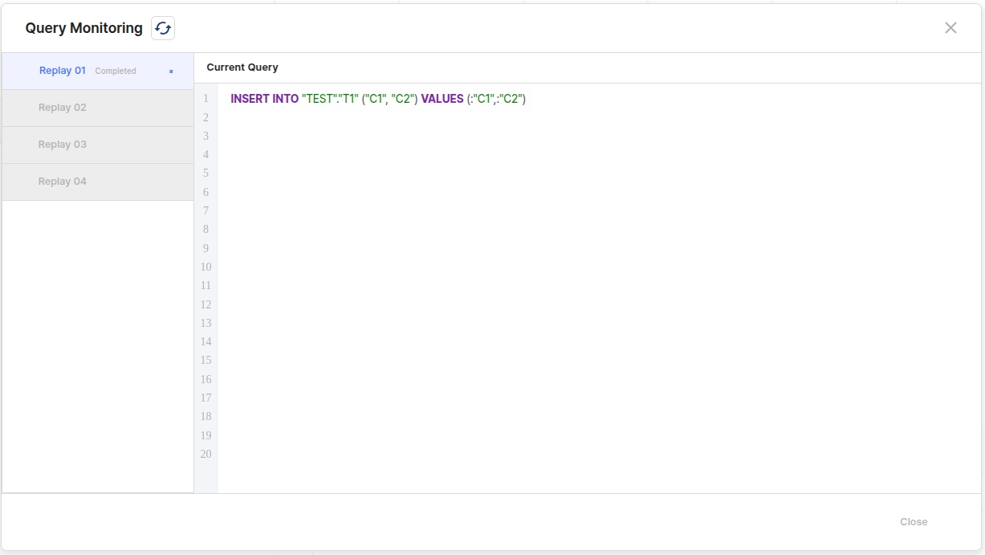Click the Current Query header
This screenshot has width=985, height=555.
pyautogui.click(x=242, y=67)
